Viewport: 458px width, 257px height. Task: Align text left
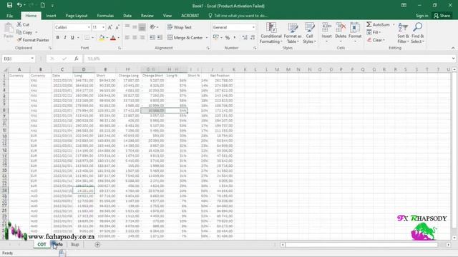click(127, 38)
